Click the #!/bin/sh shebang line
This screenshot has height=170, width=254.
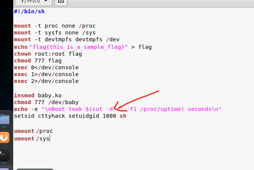(x=29, y=11)
